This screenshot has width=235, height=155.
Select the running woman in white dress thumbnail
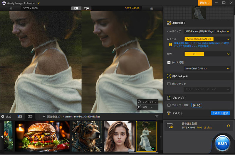pos(146,136)
